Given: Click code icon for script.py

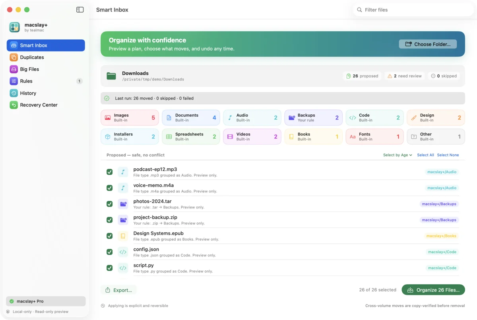Looking at the screenshot, I should click(x=123, y=268).
